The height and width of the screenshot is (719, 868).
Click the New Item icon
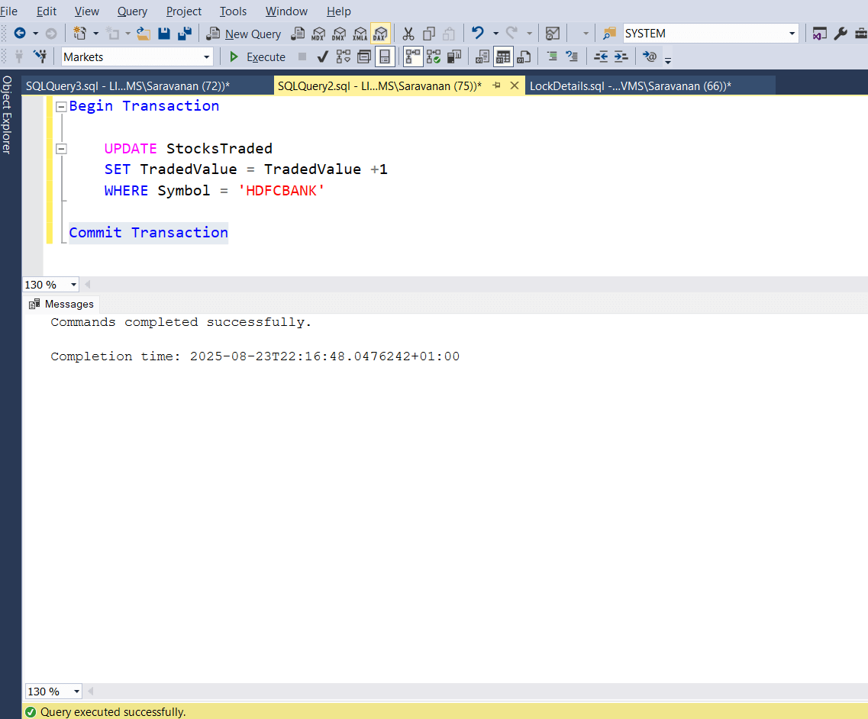79,34
